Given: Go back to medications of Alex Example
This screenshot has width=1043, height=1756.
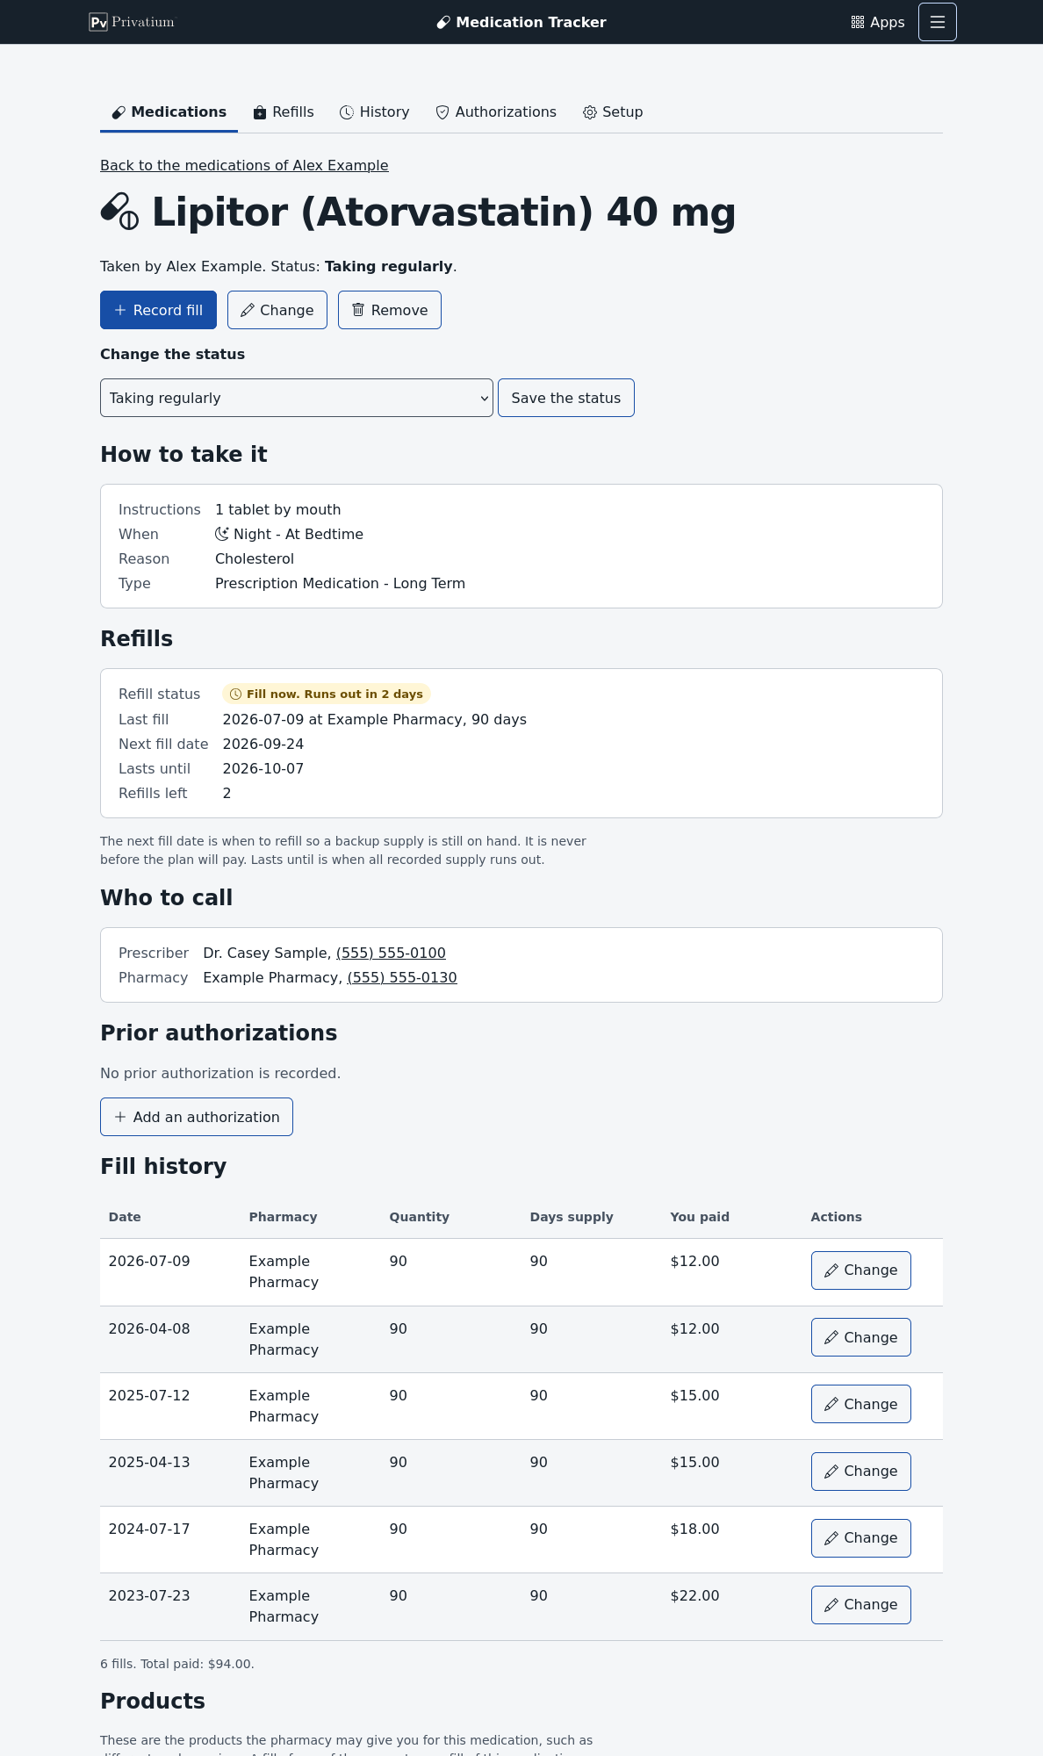Looking at the screenshot, I should 244,165.
